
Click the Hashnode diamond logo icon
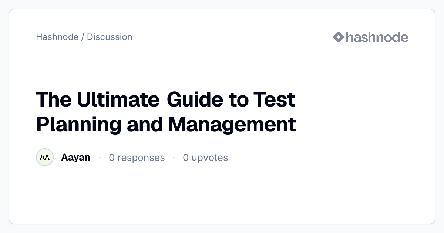pyautogui.click(x=339, y=37)
